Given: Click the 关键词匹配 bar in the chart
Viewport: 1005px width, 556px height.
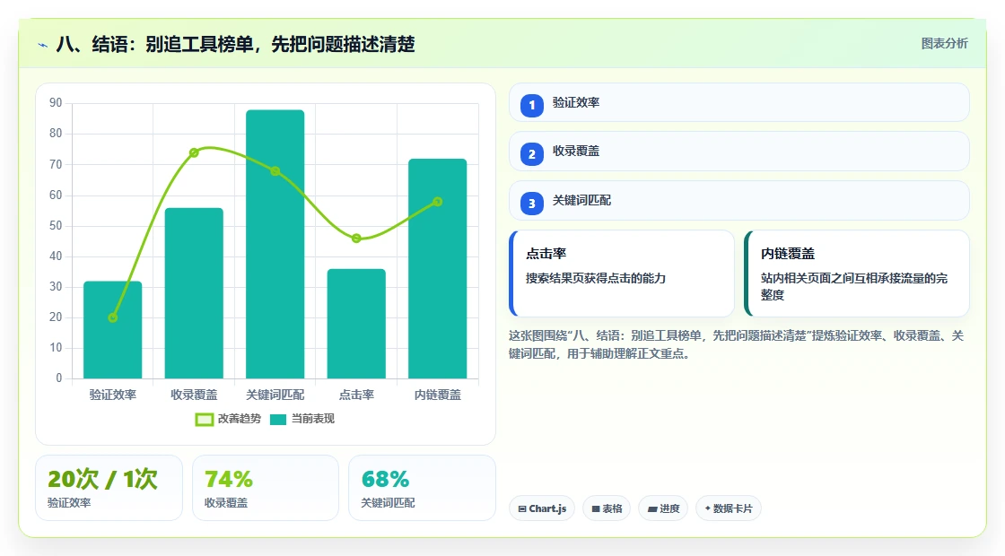Looking at the screenshot, I should point(275,244).
